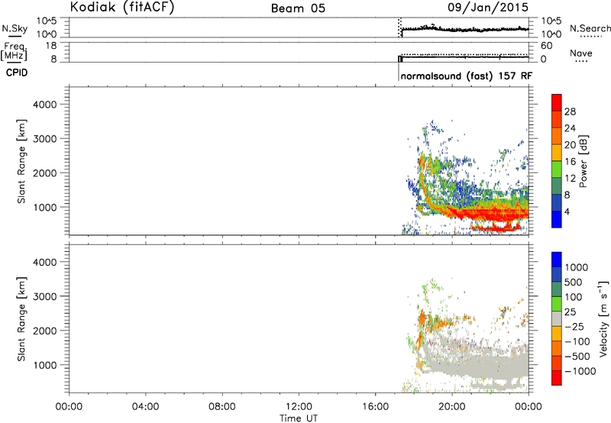Click the "-1000" velocity color bar label
The height and width of the screenshot is (423, 611).
[580, 371]
